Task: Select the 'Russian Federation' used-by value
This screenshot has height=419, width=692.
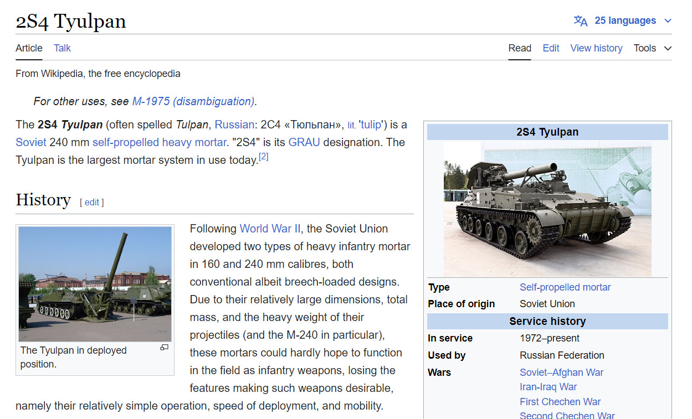Action: point(562,355)
